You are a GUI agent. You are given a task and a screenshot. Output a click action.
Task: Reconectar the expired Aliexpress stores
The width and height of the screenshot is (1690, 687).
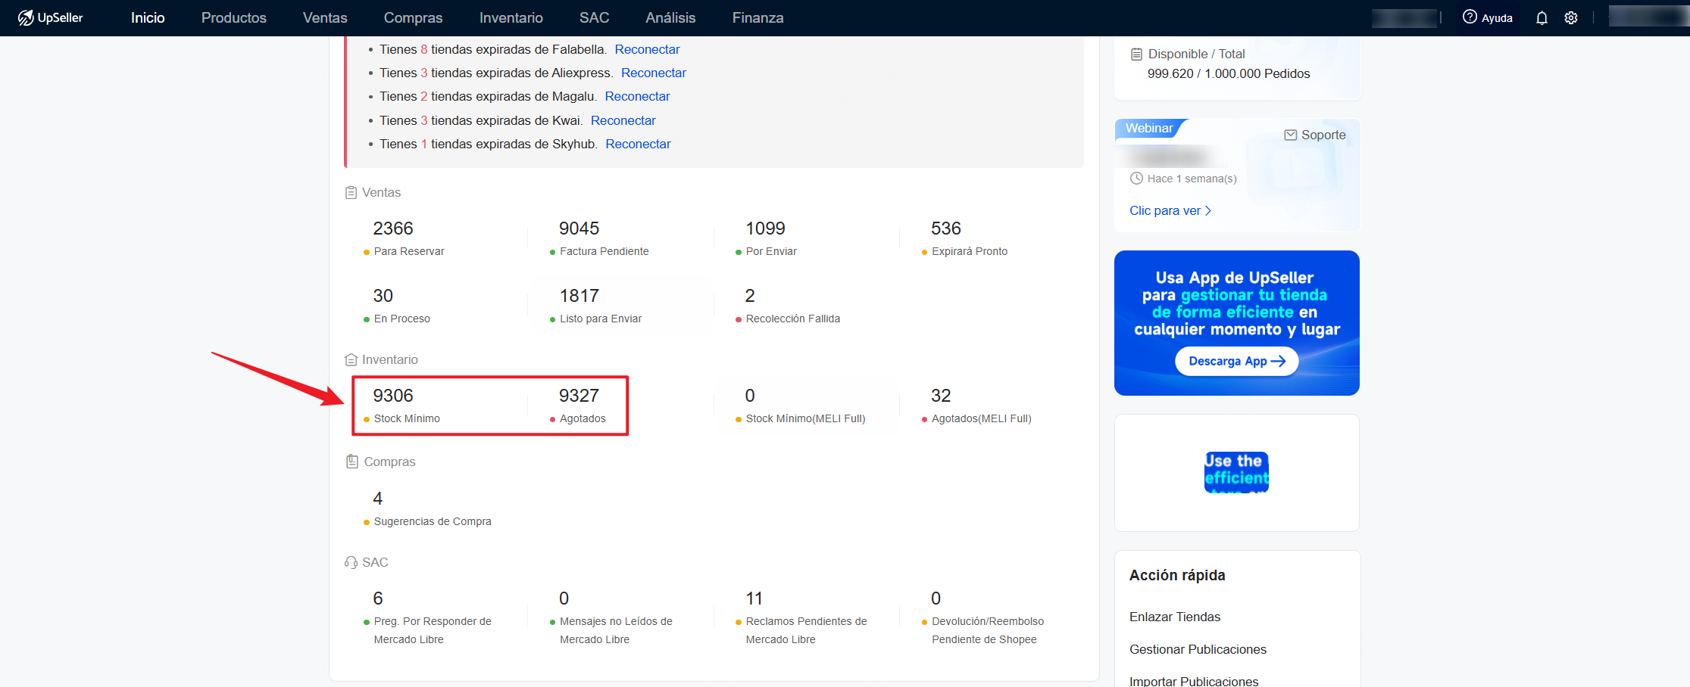click(654, 73)
